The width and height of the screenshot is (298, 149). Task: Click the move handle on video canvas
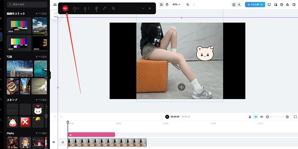pyautogui.click(x=181, y=87)
